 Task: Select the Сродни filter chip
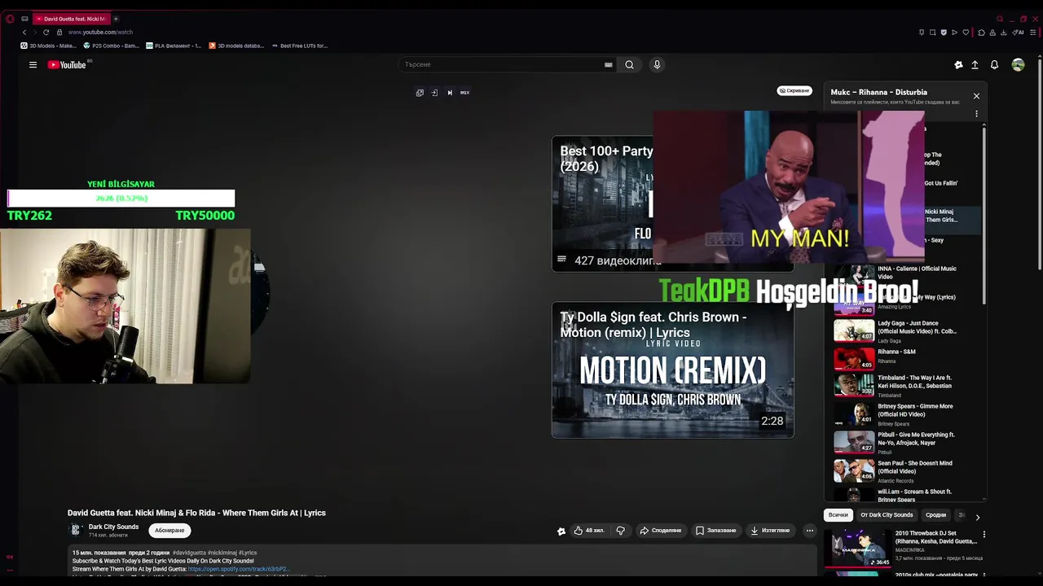point(935,515)
